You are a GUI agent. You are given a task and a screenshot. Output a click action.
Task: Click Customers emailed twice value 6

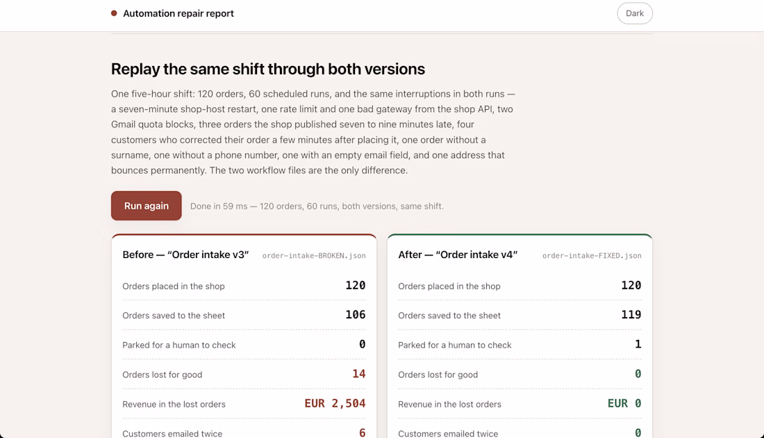click(362, 432)
